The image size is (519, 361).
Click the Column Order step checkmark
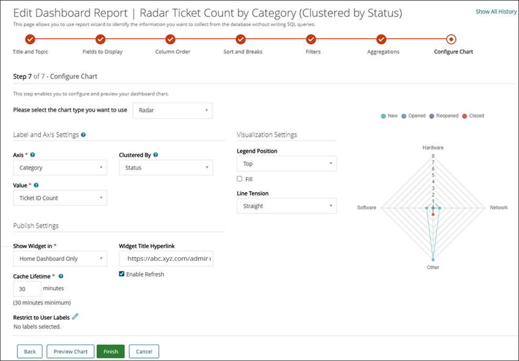170,39
